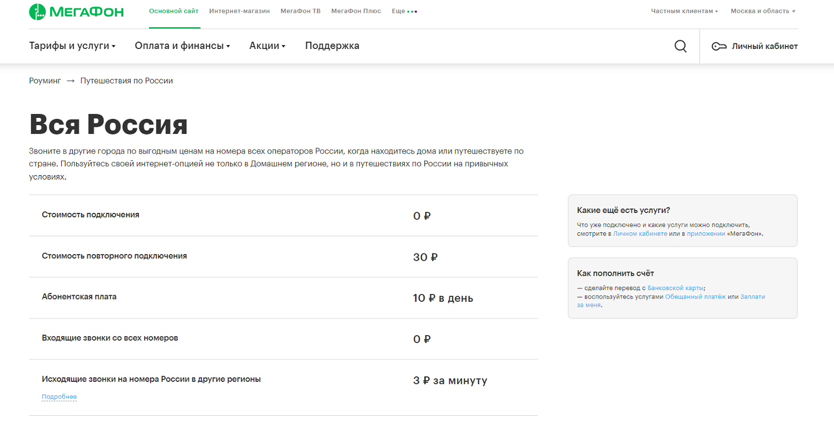Follow the приложении link in the sidebar
This screenshot has height=423, width=834.
(706, 234)
